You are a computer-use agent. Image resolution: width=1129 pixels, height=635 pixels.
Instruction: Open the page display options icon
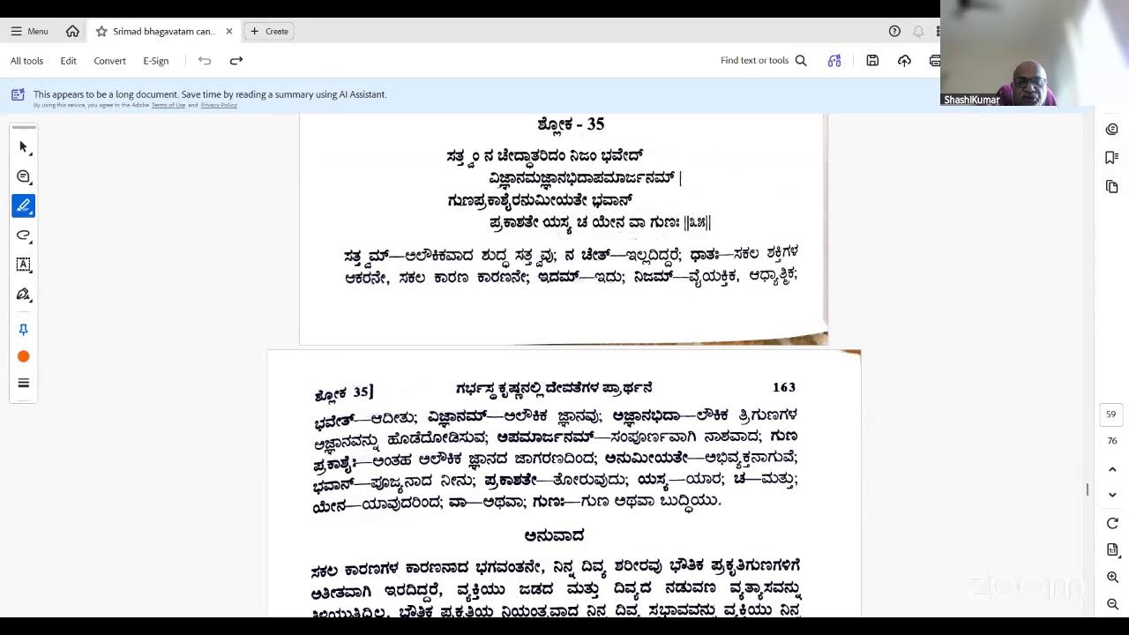[x=1112, y=549]
